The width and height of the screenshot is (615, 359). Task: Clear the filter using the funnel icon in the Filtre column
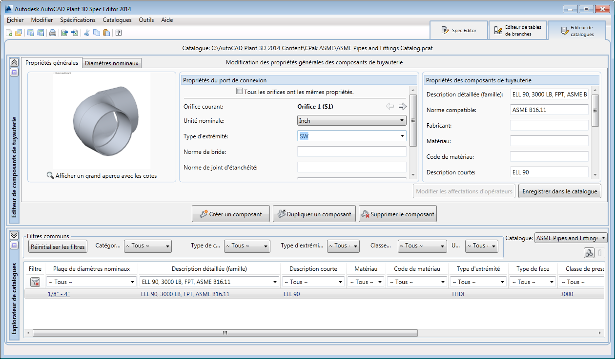35,282
